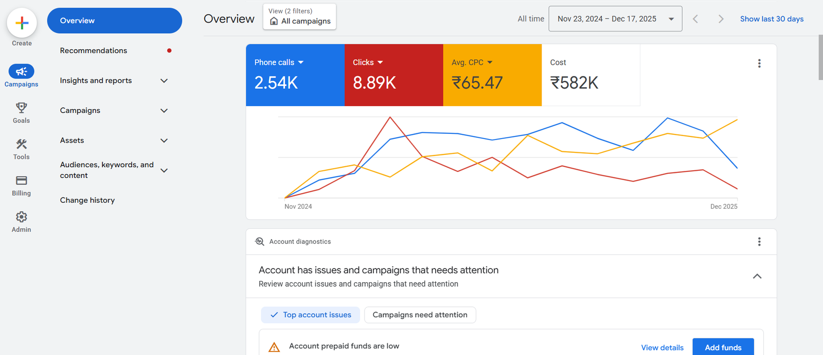The height and width of the screenshot is (355, 823).
Task: Click Show last 30 days link
Action: tap(772, 19)
